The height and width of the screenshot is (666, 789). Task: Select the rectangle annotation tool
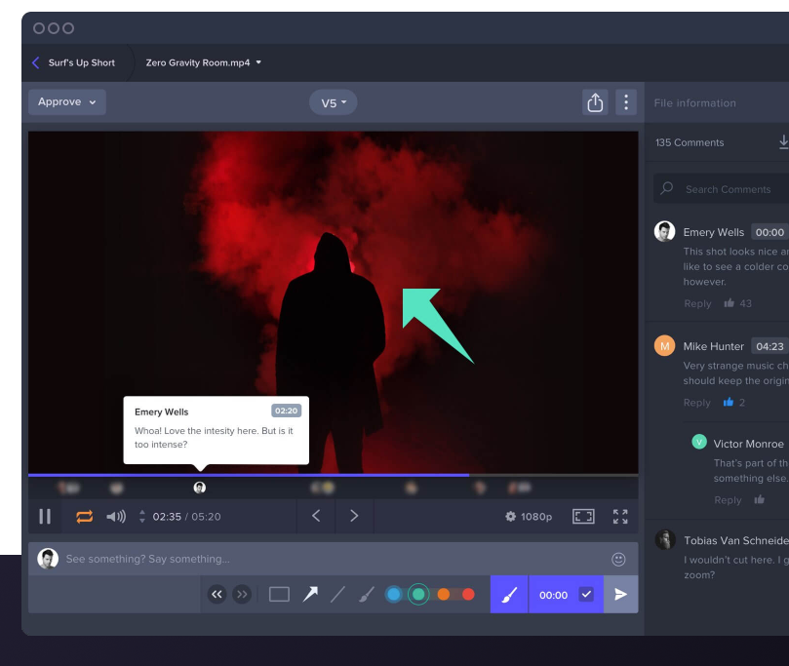click(279, 594)
